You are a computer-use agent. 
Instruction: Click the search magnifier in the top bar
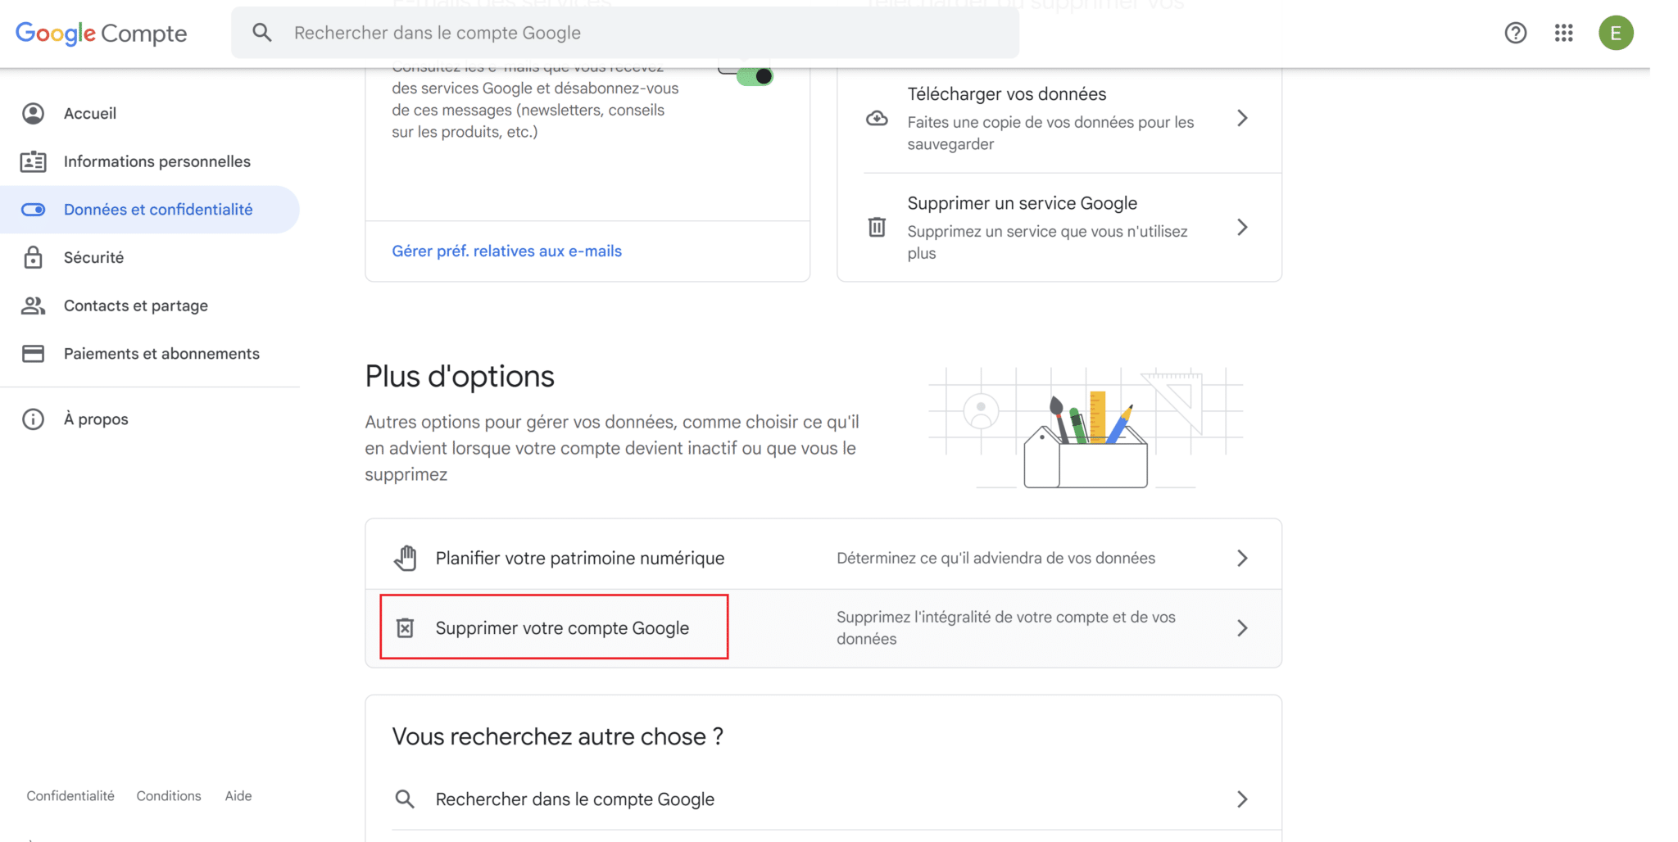[262, 32]
